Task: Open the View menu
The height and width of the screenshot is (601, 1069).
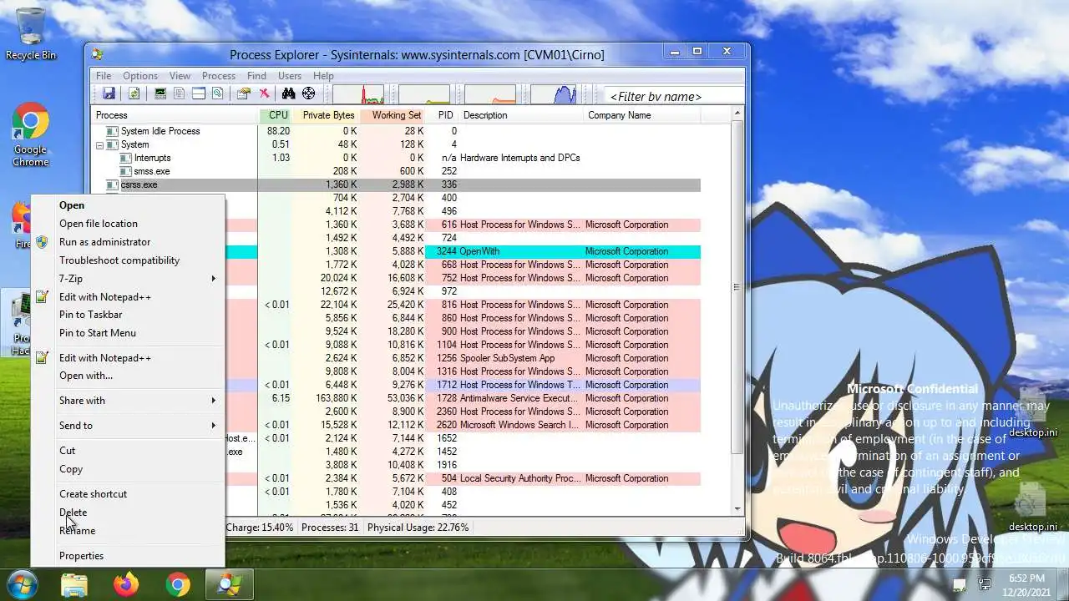Action: [180, 75]
